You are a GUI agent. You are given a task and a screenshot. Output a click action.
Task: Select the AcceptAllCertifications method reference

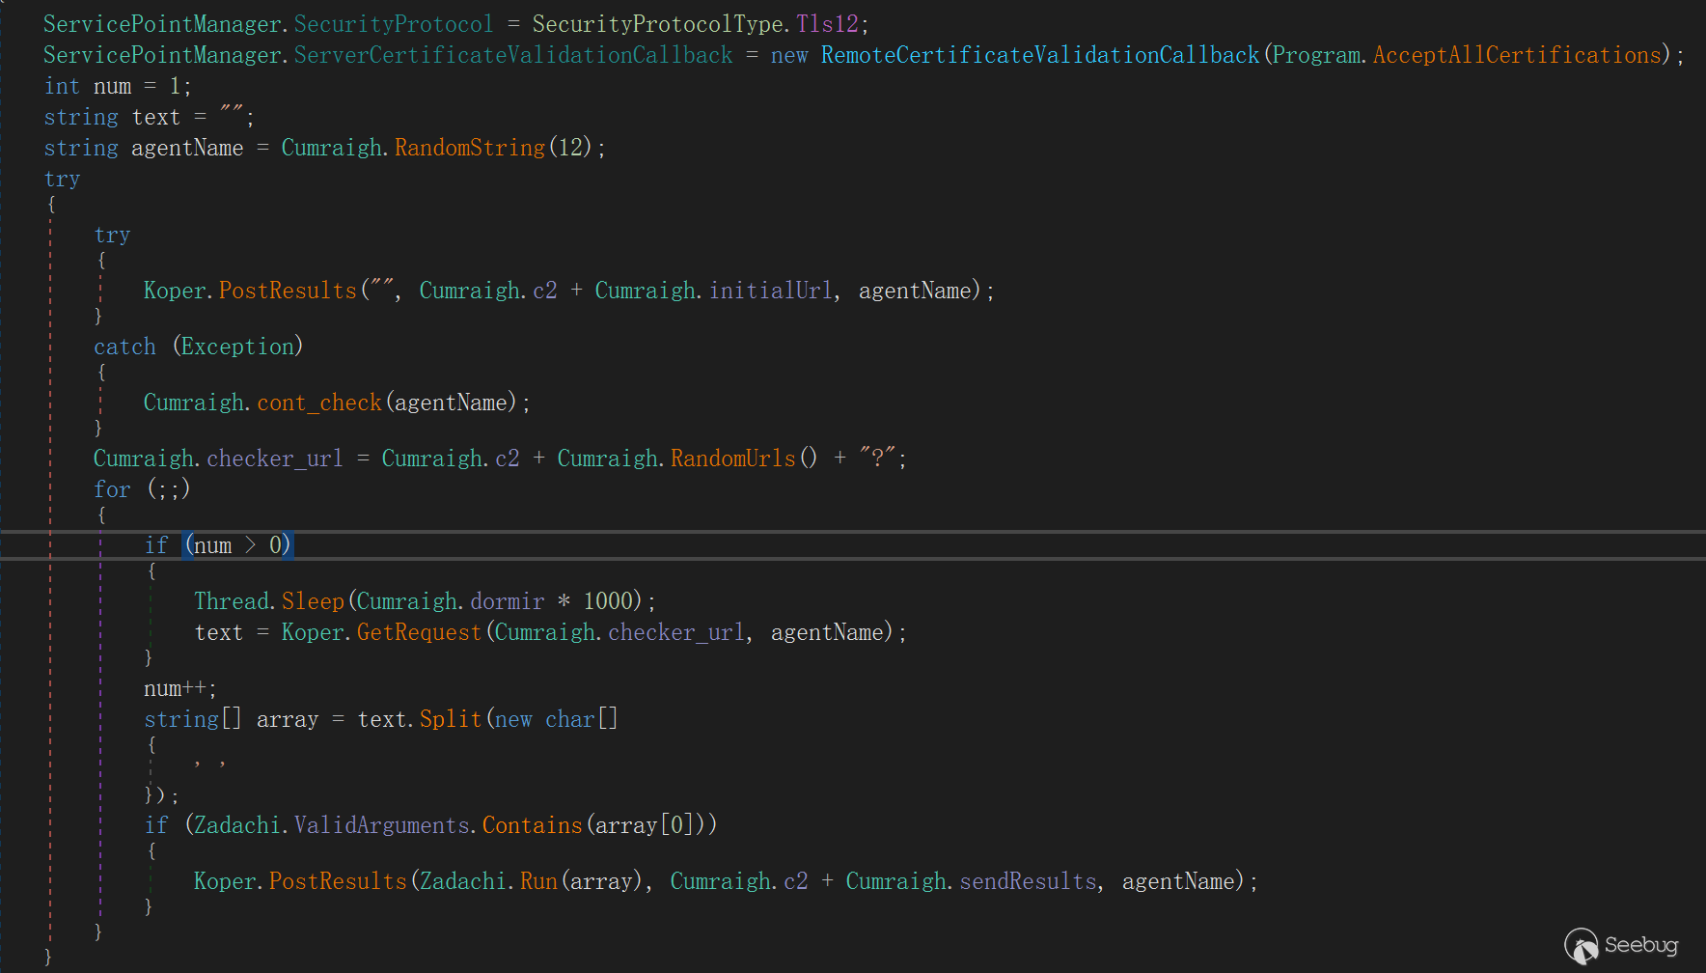1517,55
